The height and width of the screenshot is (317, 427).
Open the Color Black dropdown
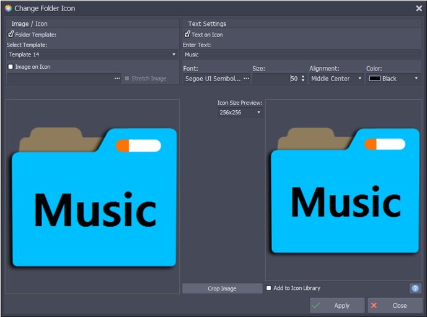[394, 79]
